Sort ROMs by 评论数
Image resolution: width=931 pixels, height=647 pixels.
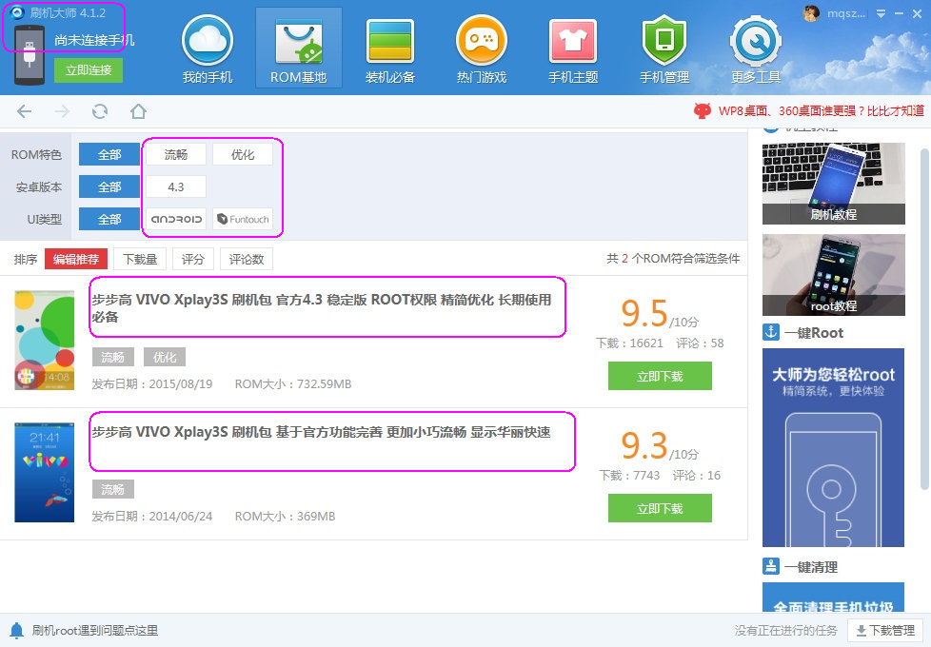tap(247, 259)
